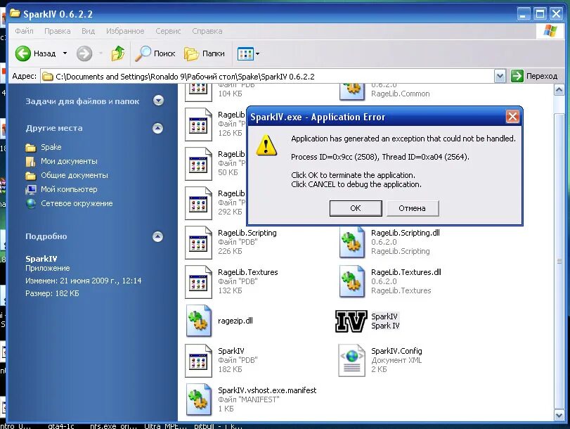This screenshot has width=570, height=429.
Task: Open Мои документы link
Action: click(69, 161)
